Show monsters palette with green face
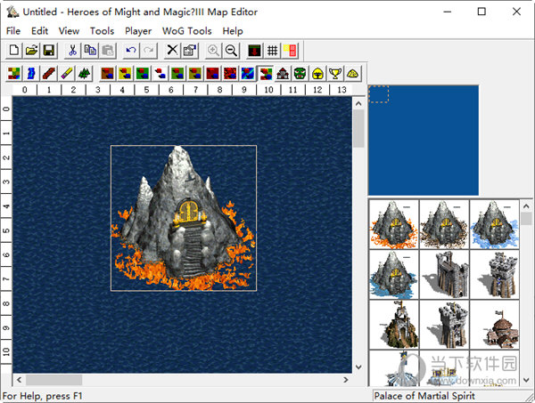535x403 pixels. tap(300, 73)
